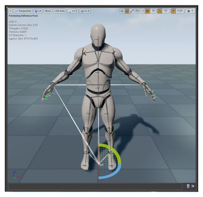Screen dimensions: 203x197
Task: Toggle scale snapping
Action: point(173,11)
